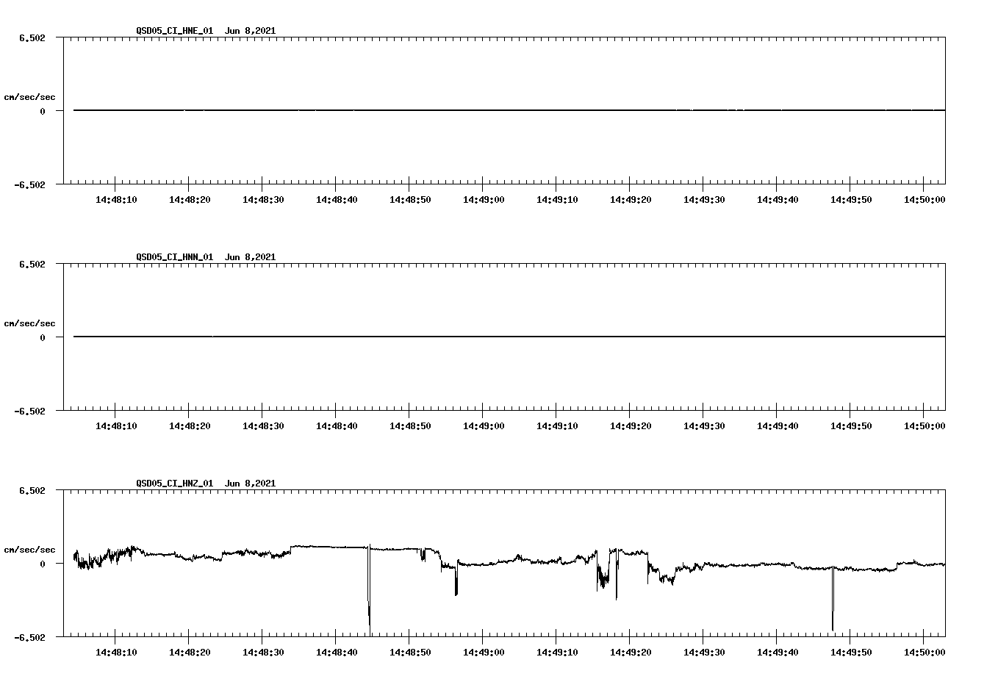
Task: Click the 0 axis value on HNN plot
Action: coord(43,337)
